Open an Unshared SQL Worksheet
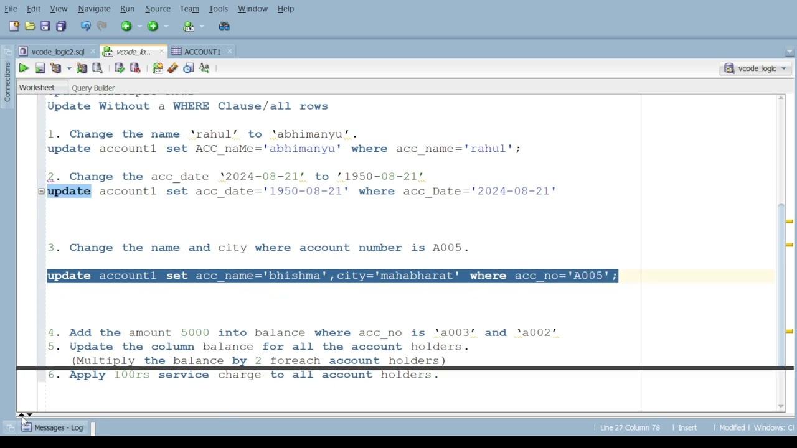 [x=158, y=68]
